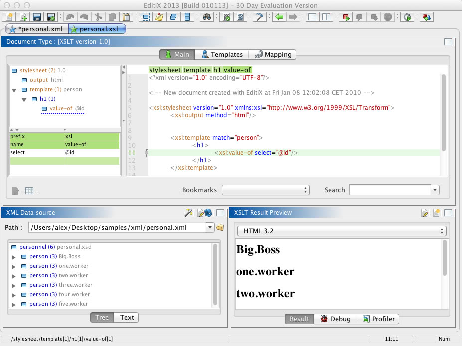Image resolution: width=462 pixels, height=346 pixels.
Task: Click the Path field with personal.xml
Action: click(x=117, y=227)
